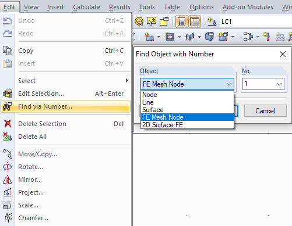The height and width of the screenshot is (226, 292).
Task: Click the new rectangular surface icon
Action: pos(149,37)
